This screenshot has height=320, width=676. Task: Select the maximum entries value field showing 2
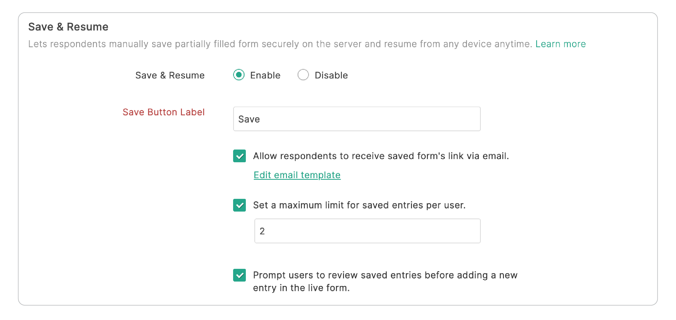click(367, 231)
